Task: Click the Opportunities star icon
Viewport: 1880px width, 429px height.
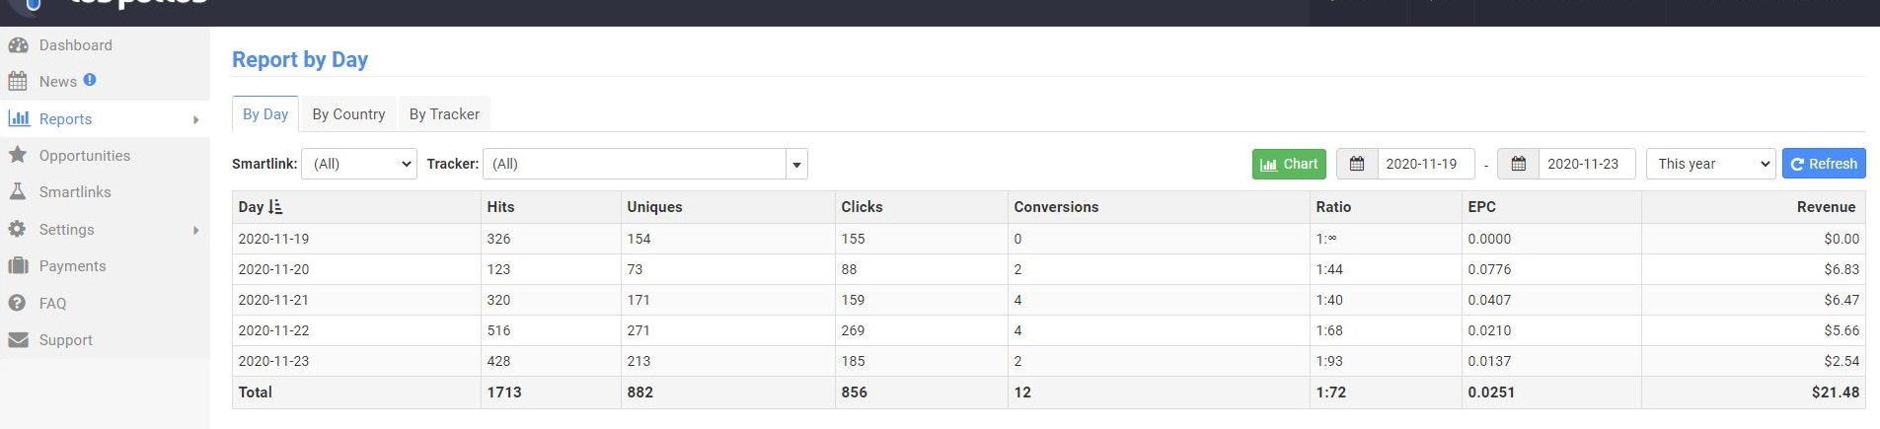Action: coord(18,155)
